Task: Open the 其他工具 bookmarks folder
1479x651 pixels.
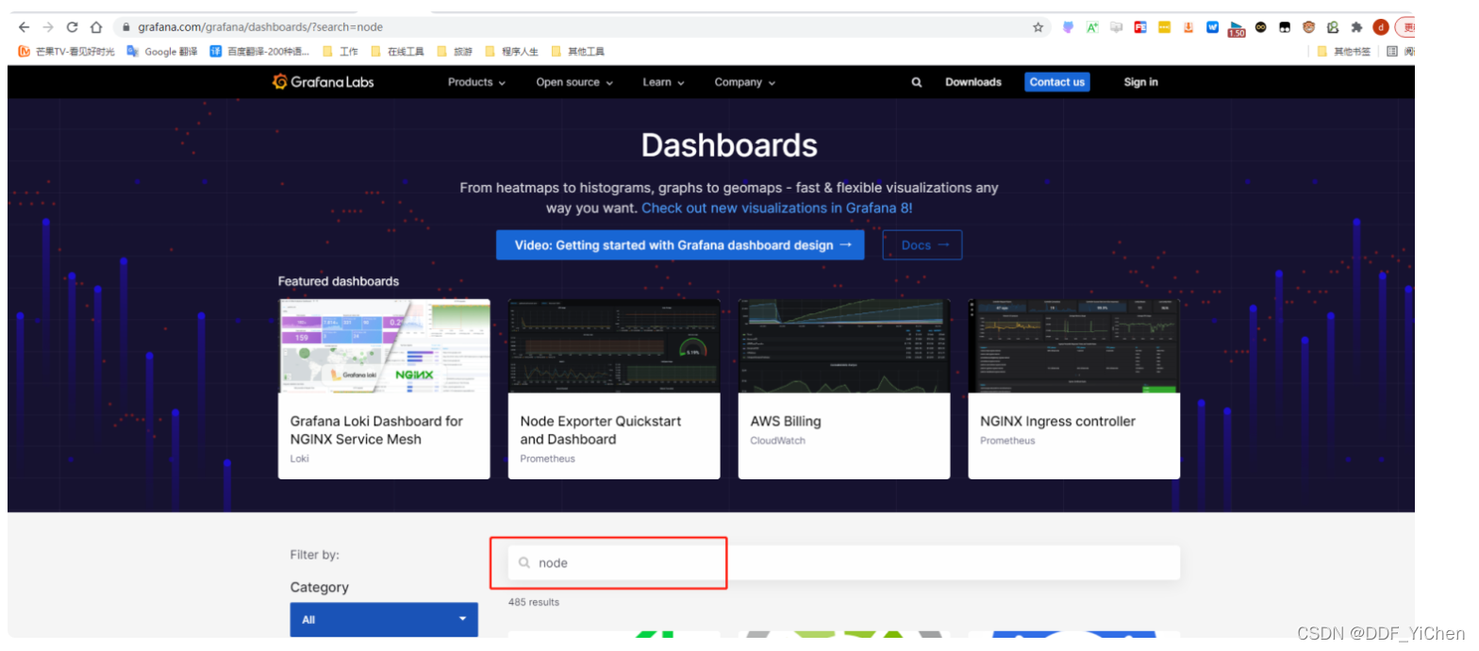Action: point(578,52)
